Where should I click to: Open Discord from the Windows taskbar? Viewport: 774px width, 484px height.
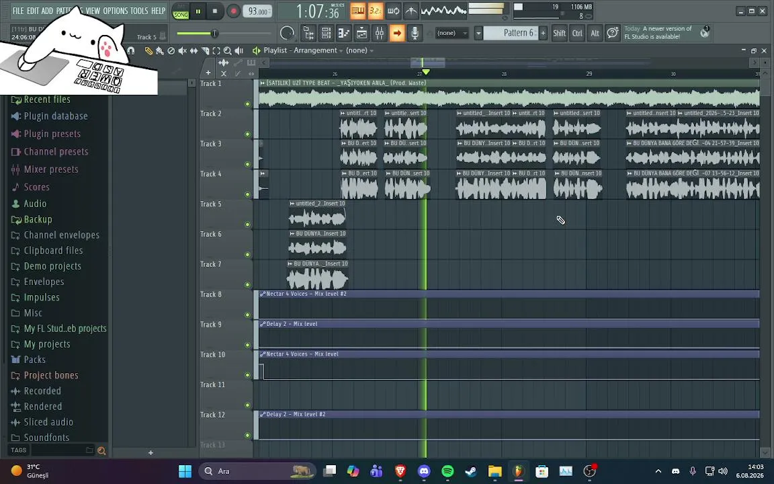pos(424,471)
